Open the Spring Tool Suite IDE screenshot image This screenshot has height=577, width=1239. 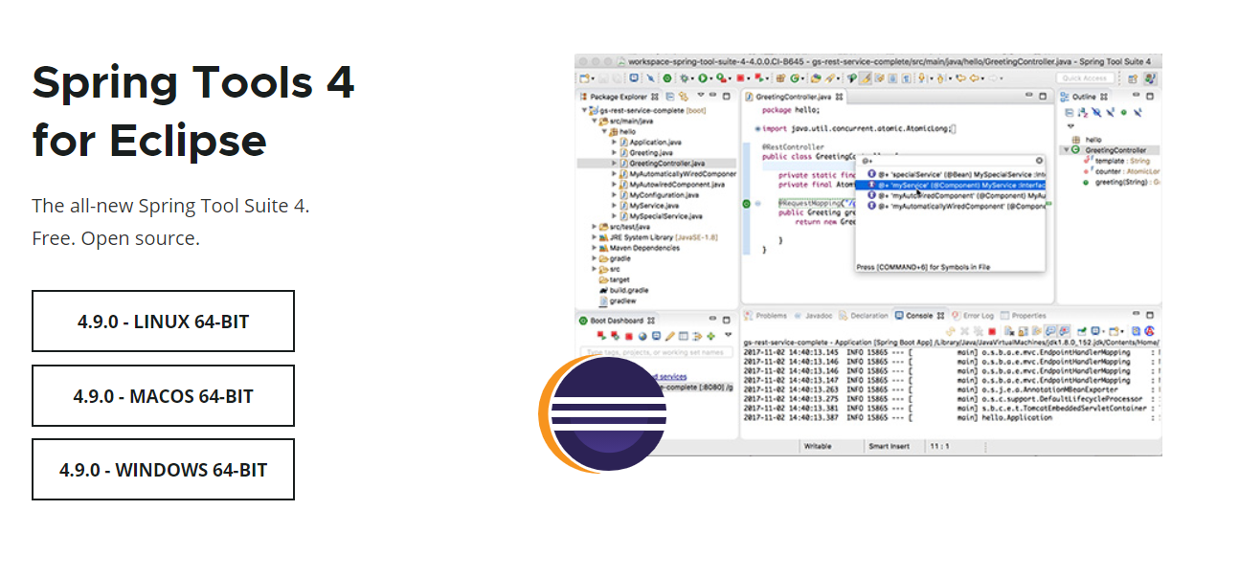click(x=867, y=255)
